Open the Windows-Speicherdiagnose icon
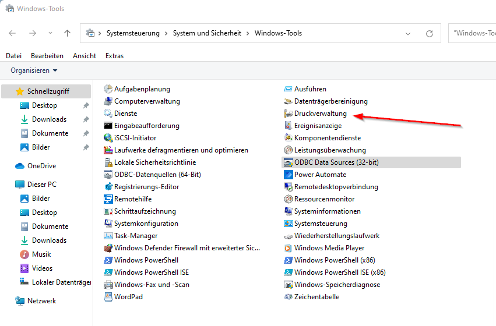The image size is (496, 326). (x=288, y=285)
